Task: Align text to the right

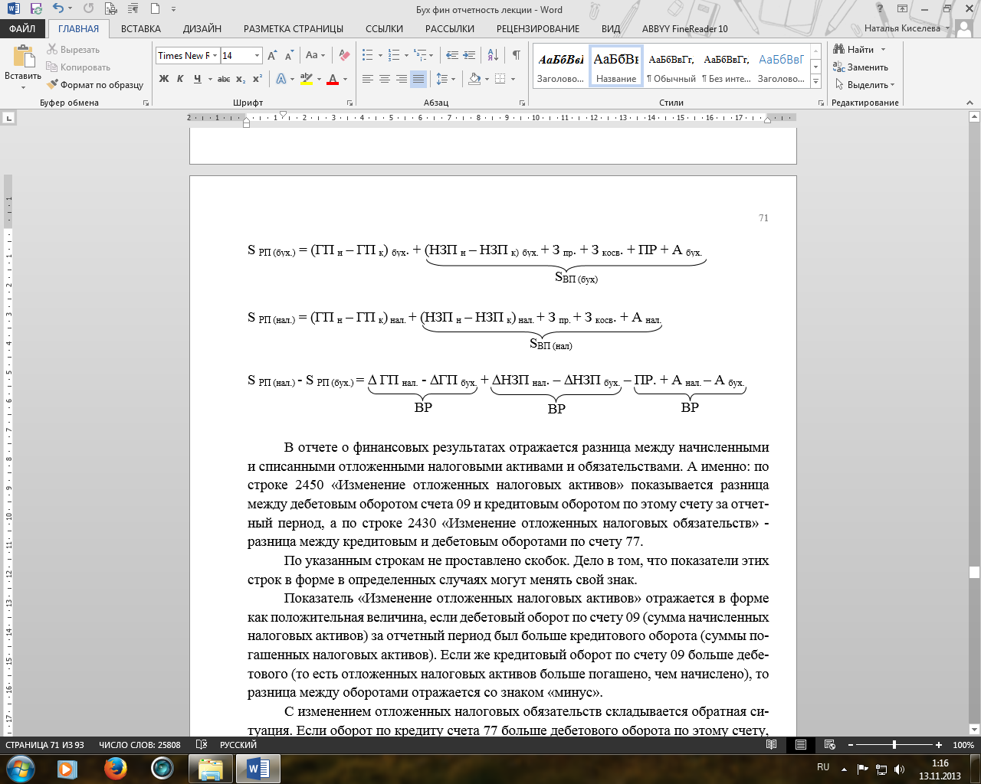Action: point(402,79)
